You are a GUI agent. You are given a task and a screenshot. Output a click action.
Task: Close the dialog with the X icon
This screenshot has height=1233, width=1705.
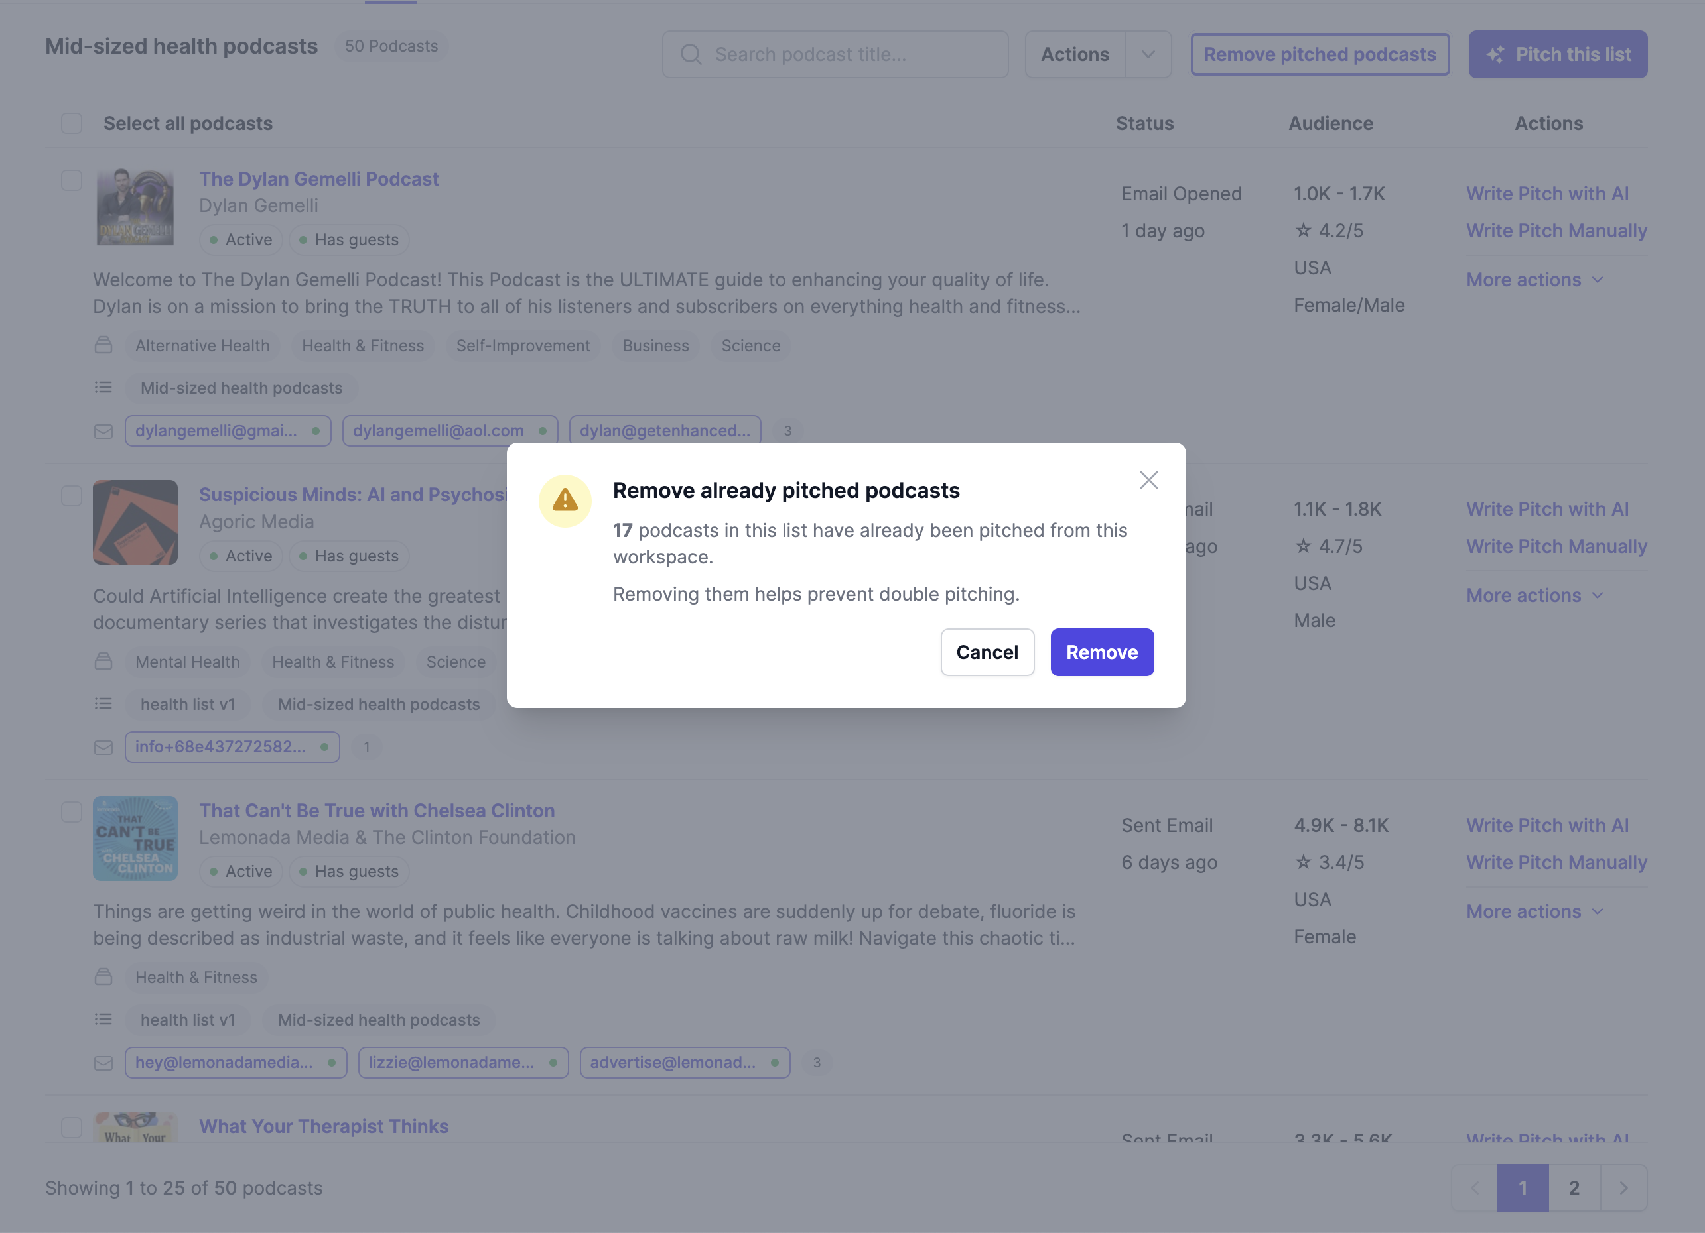1148,479
